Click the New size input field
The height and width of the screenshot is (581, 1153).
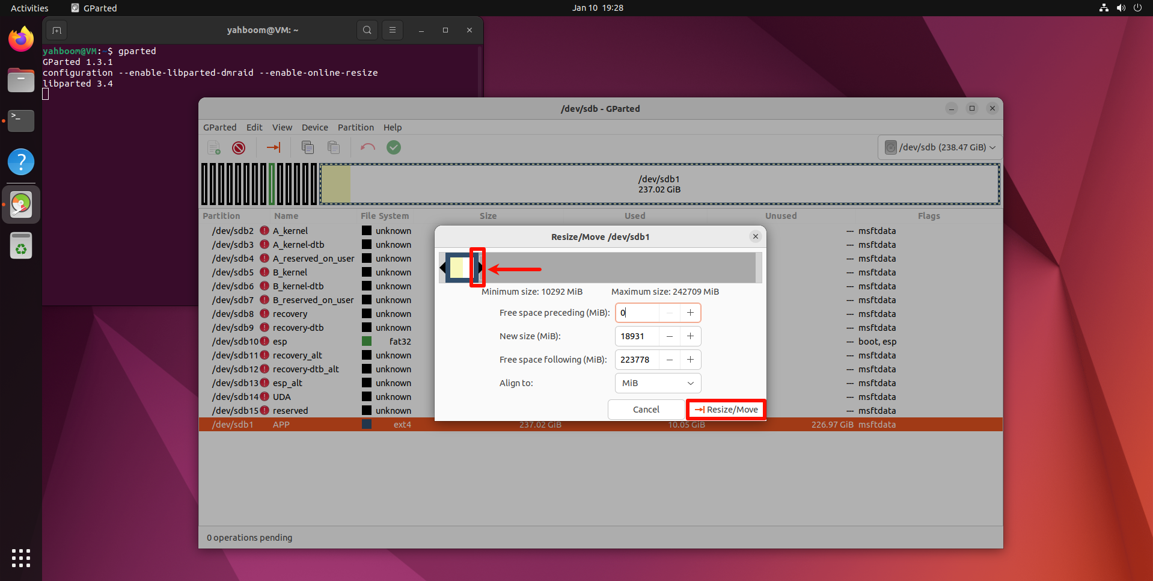[637, 336]
